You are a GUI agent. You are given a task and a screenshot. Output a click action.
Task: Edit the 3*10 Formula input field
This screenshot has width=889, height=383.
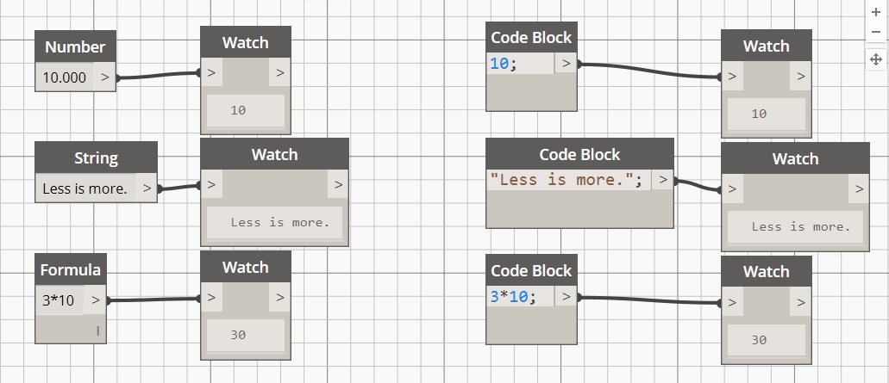point(59,301)
